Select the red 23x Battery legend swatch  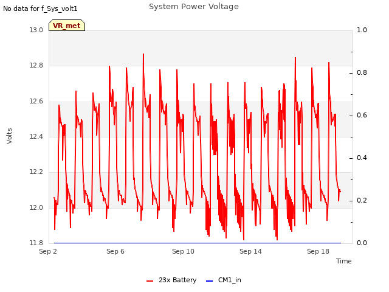pos(150,281)
